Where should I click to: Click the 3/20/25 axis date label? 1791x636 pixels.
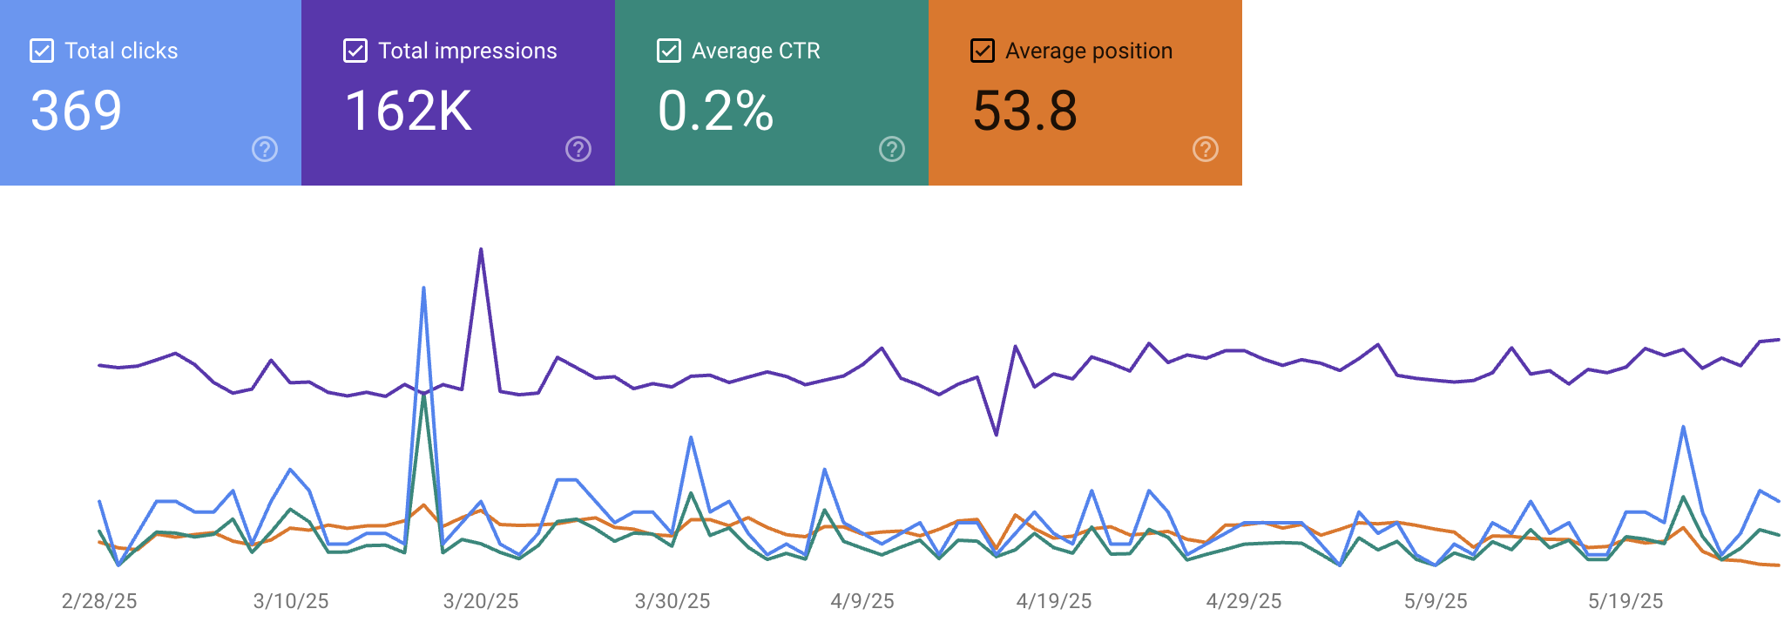click(x=481, y=601)
